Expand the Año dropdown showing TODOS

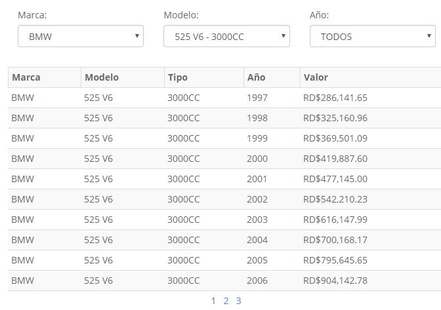tap(372, 37)
